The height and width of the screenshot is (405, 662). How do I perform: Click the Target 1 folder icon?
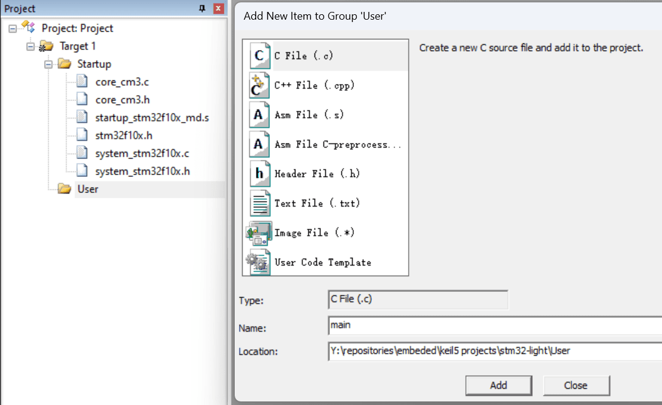pyautogui.click(x=46, y=46)
